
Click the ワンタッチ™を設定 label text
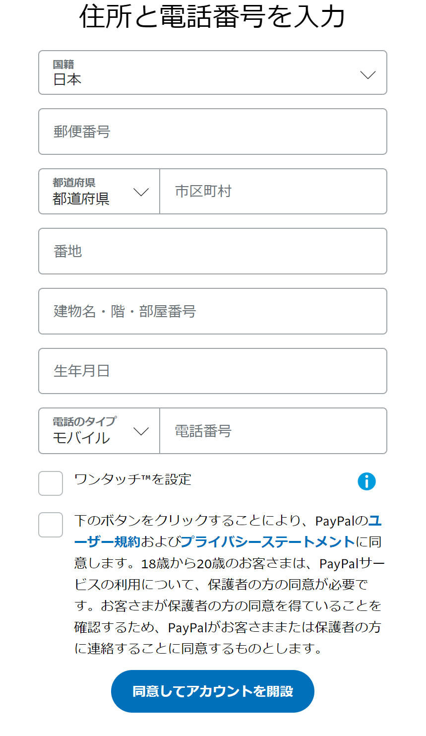132,479
